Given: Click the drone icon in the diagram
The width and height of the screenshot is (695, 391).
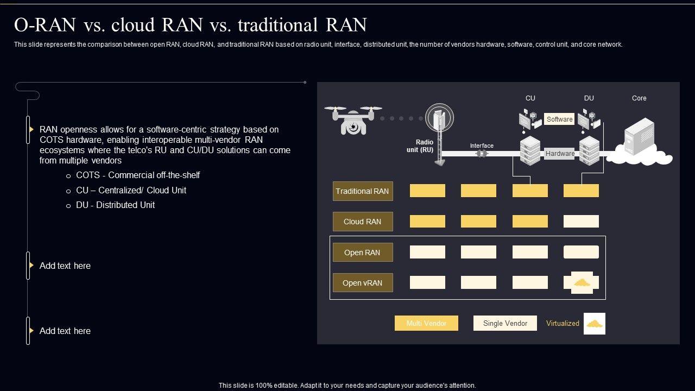Looking at the screenshot, I should 353,120.
